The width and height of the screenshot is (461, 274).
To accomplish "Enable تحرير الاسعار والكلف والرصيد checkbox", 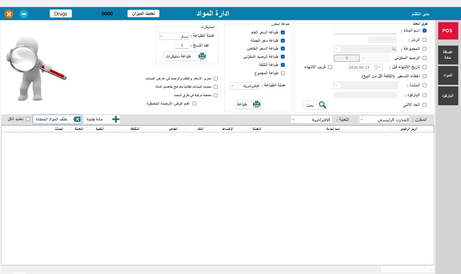I will click(x=216, y=79).
